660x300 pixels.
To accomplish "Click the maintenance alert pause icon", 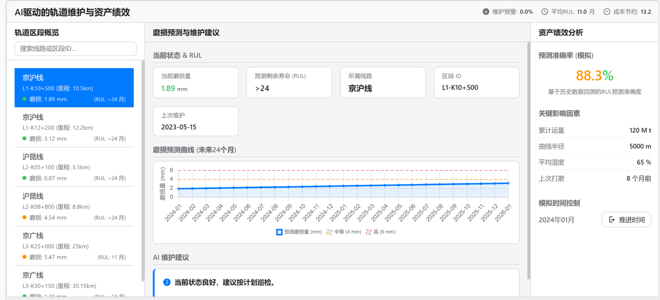I will [x=486, y=12].
